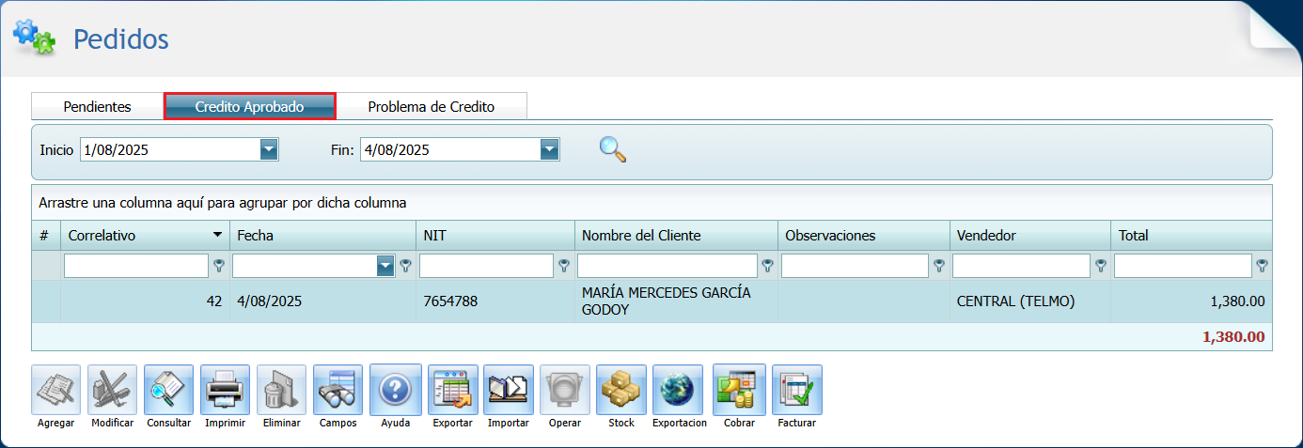Click client name MARÍA MERCEDES GARCÍA GODOY
The height and width of the screenshot is (448, 1303).
tap(667, 301)
